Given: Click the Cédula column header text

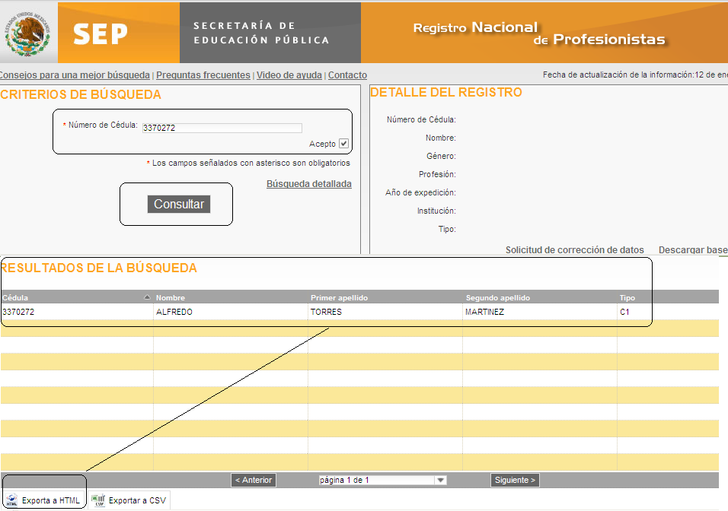Looking at the screenshot, I should (15, 297).
